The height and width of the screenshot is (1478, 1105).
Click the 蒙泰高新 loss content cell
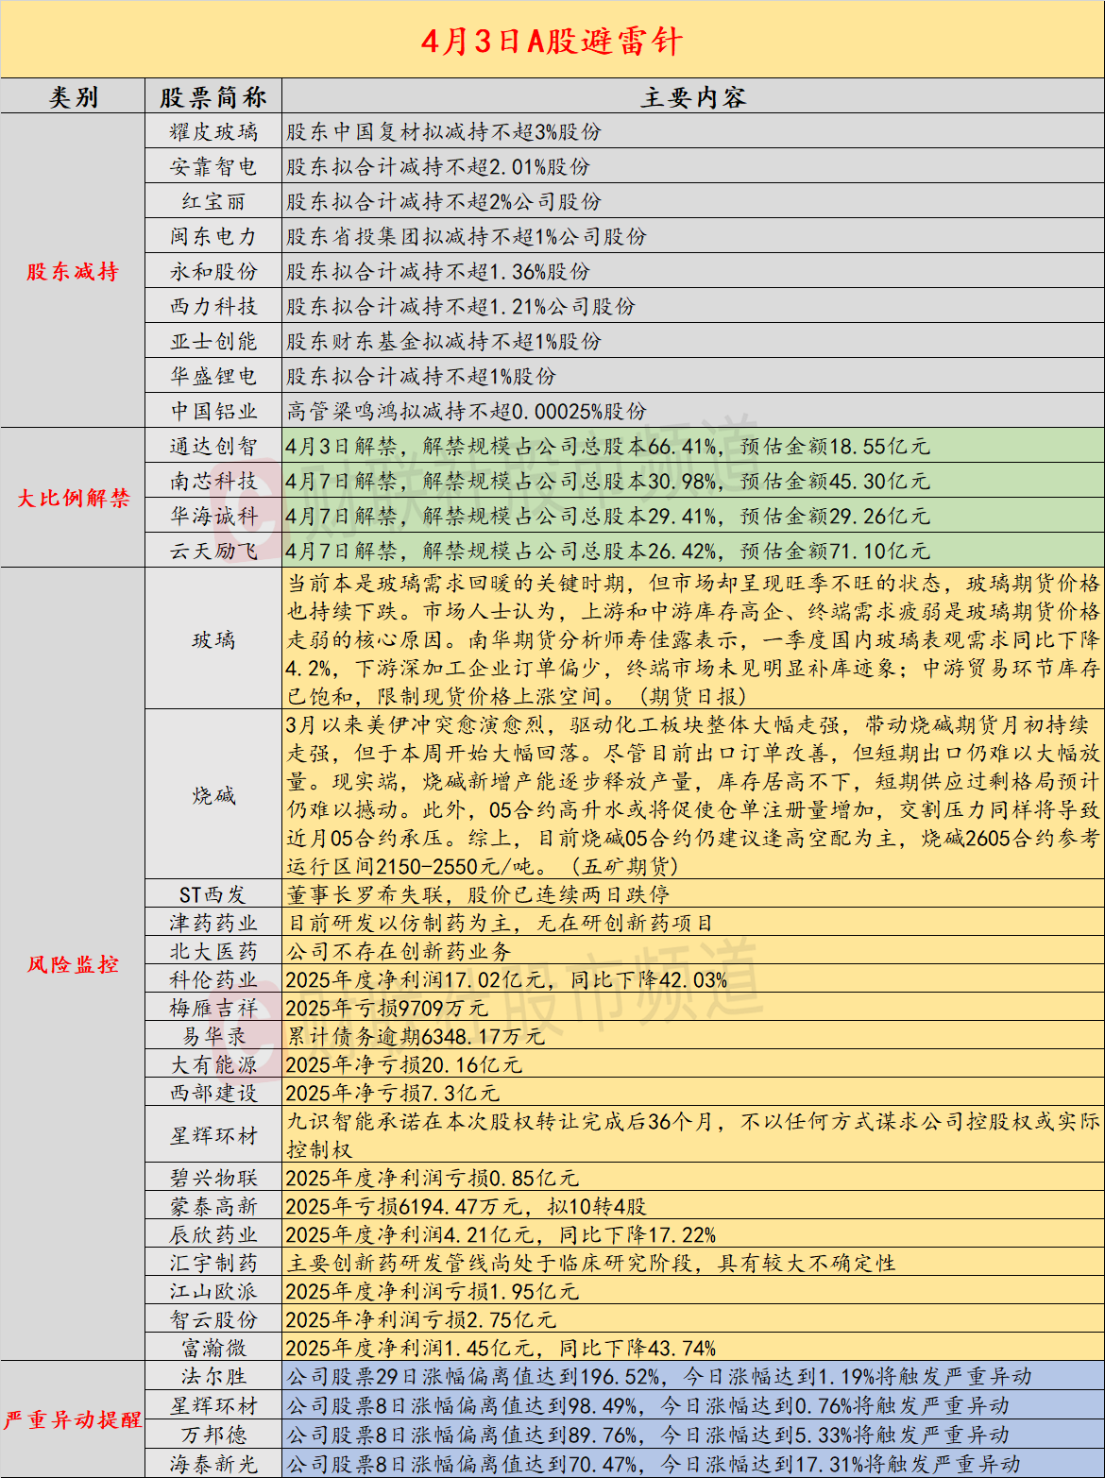692,1207
